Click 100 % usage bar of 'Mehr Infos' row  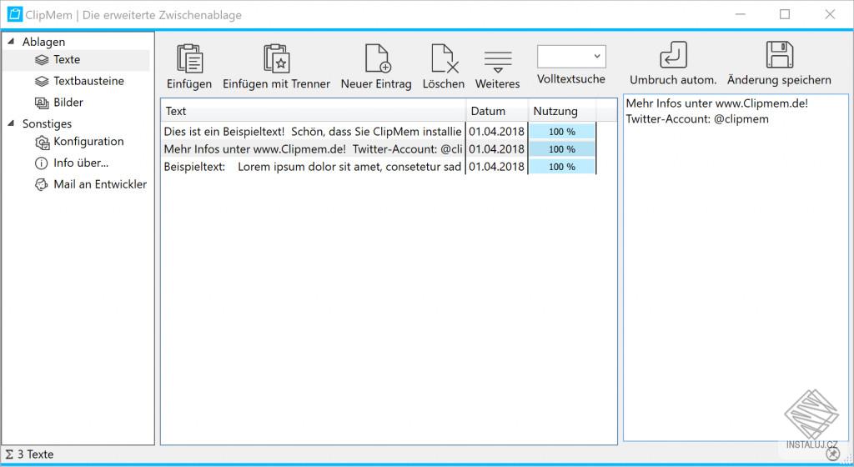562,149
